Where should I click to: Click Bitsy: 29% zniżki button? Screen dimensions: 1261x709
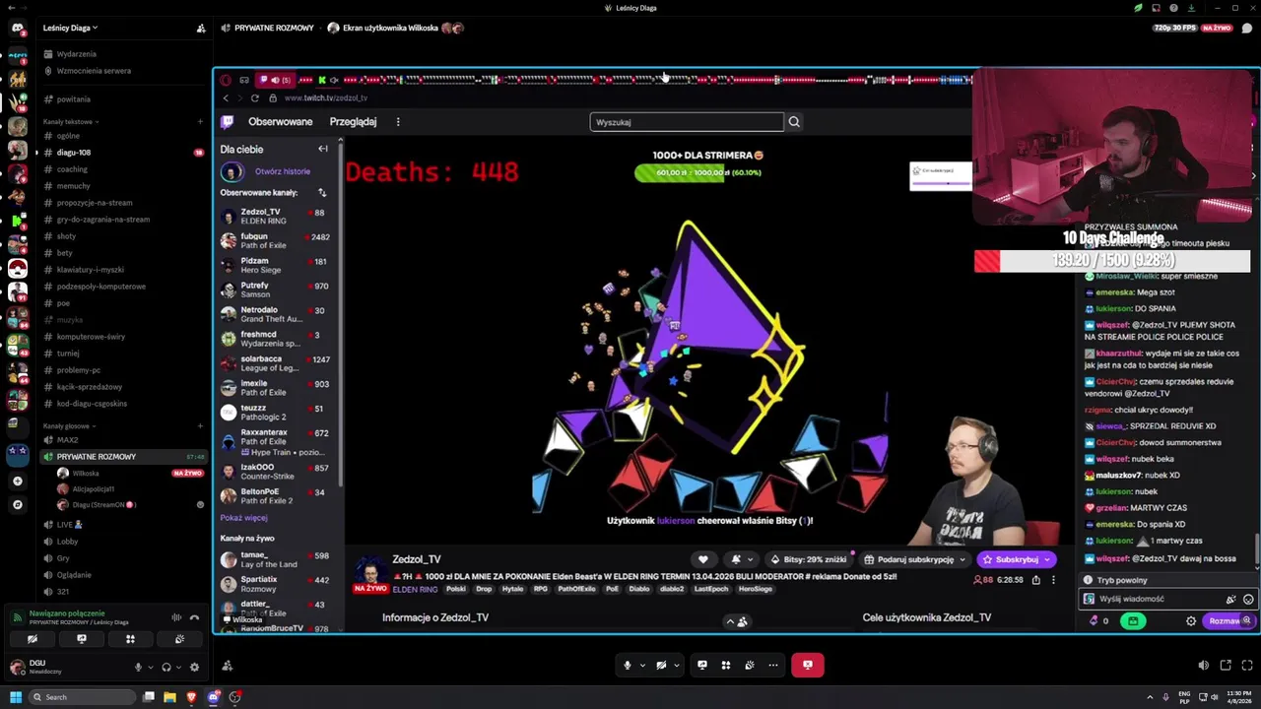tap(808, 559)
